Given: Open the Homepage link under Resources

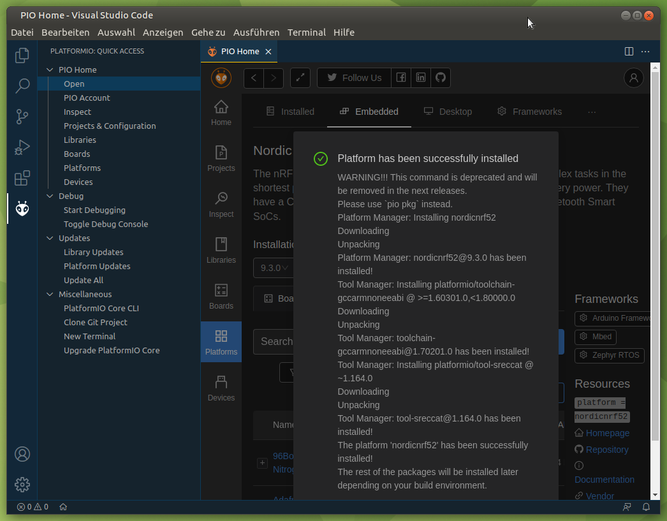Looking at the screenshot, I should pos(608,433).
